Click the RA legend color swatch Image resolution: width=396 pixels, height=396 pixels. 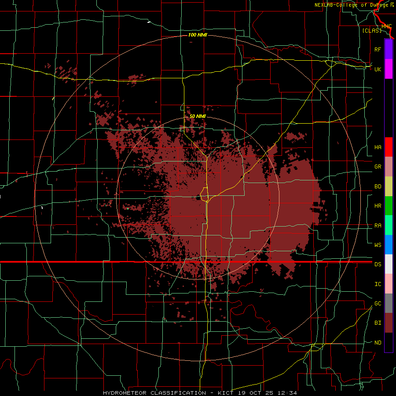pos(389,225)
